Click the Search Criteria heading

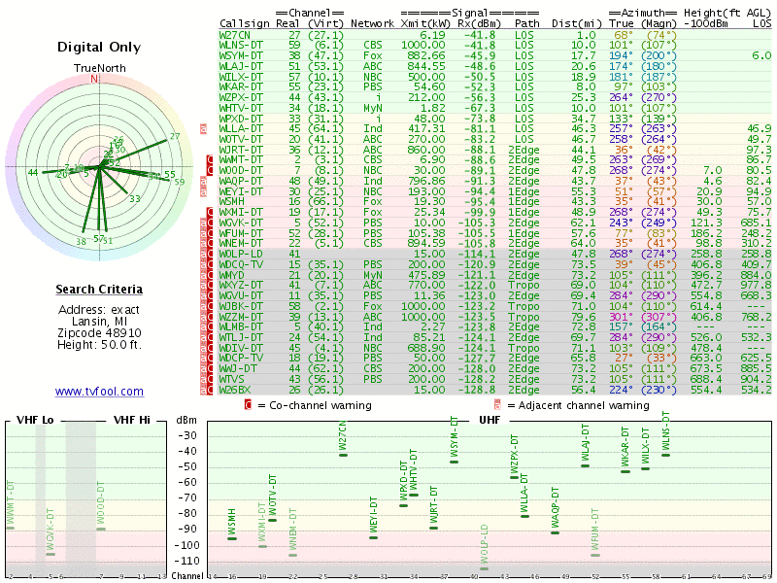pos(99,290)
